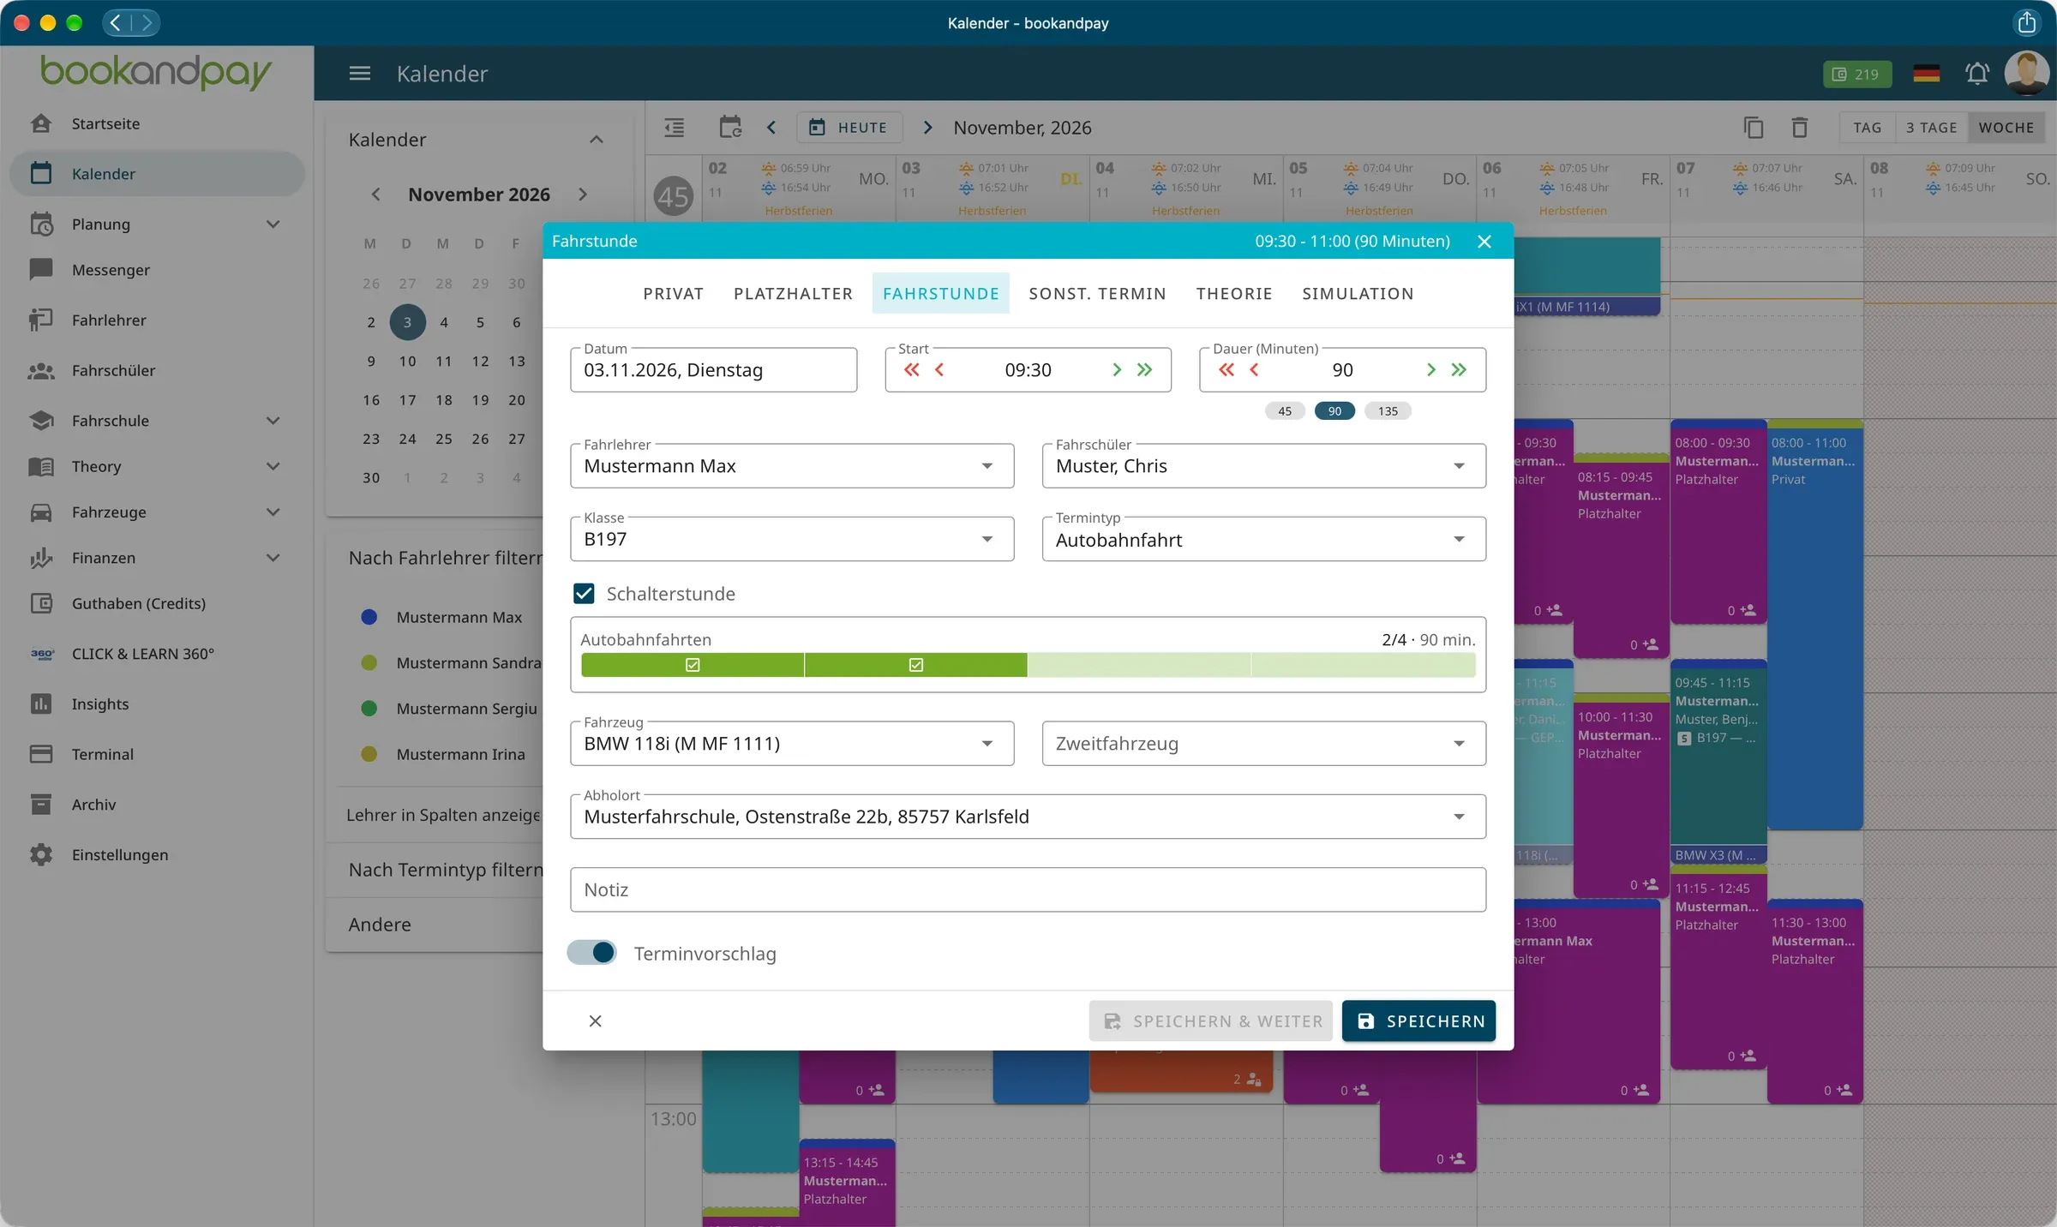Click the calendar refresh icon in toolbar

pos(729,127)
